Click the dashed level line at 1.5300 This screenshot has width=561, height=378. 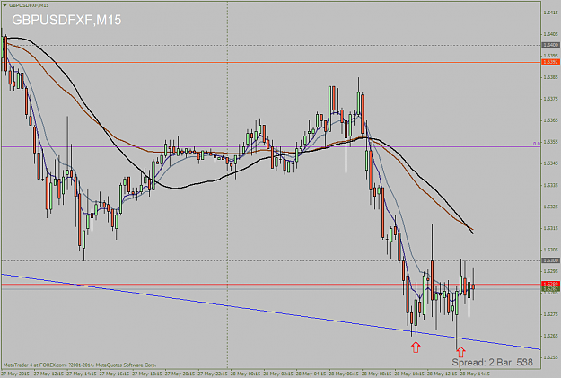[270, 260]
